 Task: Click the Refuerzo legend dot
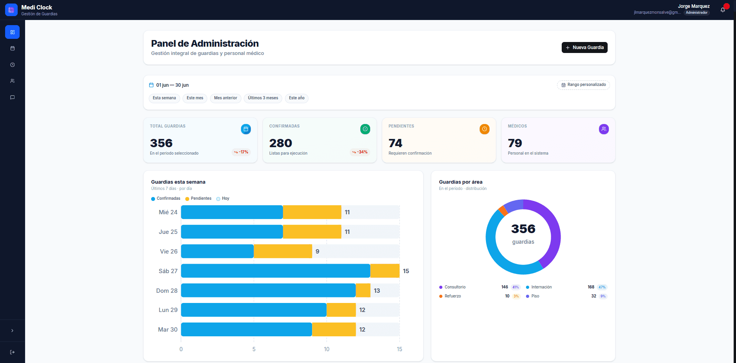[441, 296]
